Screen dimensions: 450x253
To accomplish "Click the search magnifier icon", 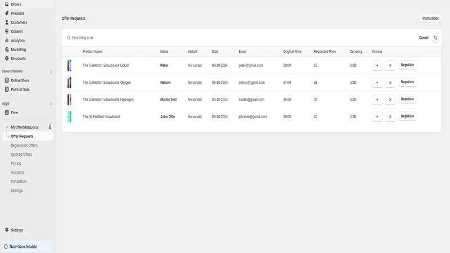I will coord(69,38).
